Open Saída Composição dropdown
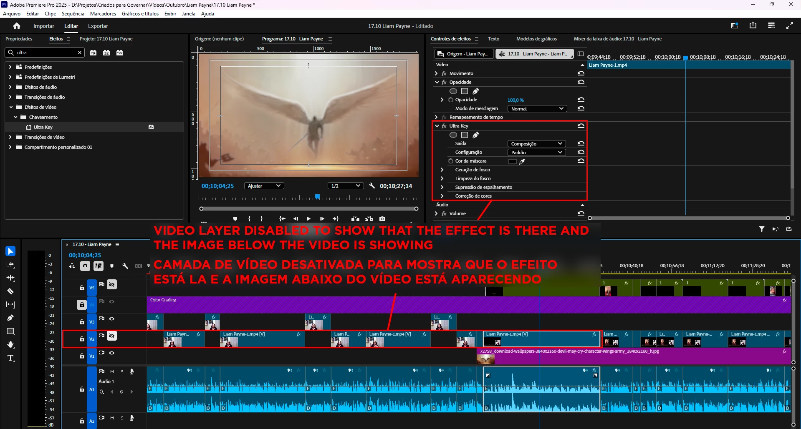Screen dimensions: 801x429 pyautogui.click(x=537, y=143)
